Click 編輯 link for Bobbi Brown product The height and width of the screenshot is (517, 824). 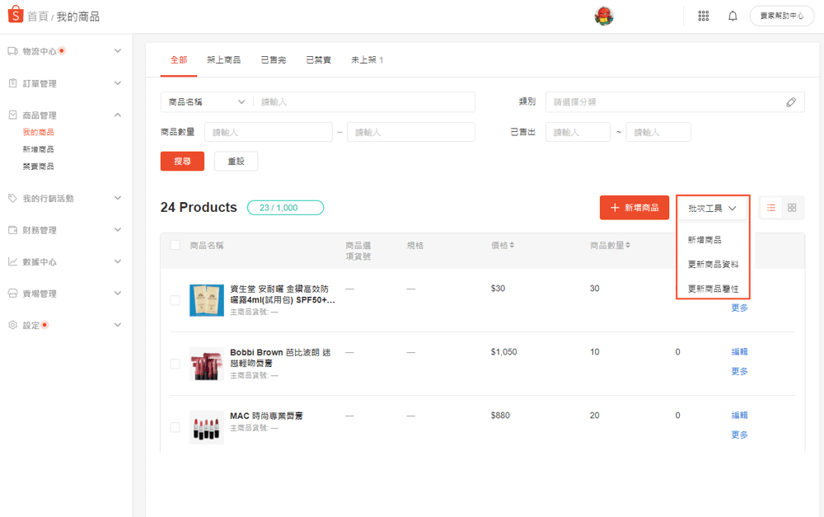739,352
